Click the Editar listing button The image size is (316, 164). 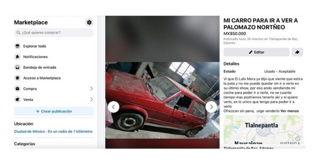click(256, 52)
